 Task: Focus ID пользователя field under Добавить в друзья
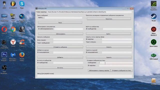(x=68, y=52)
